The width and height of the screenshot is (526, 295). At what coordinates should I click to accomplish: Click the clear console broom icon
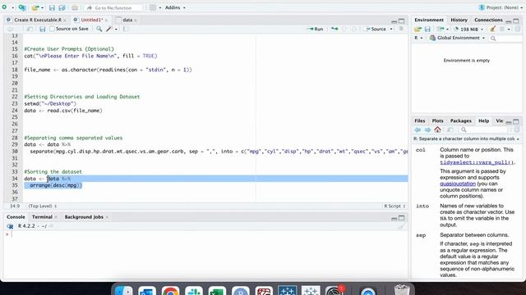(402, 226)
